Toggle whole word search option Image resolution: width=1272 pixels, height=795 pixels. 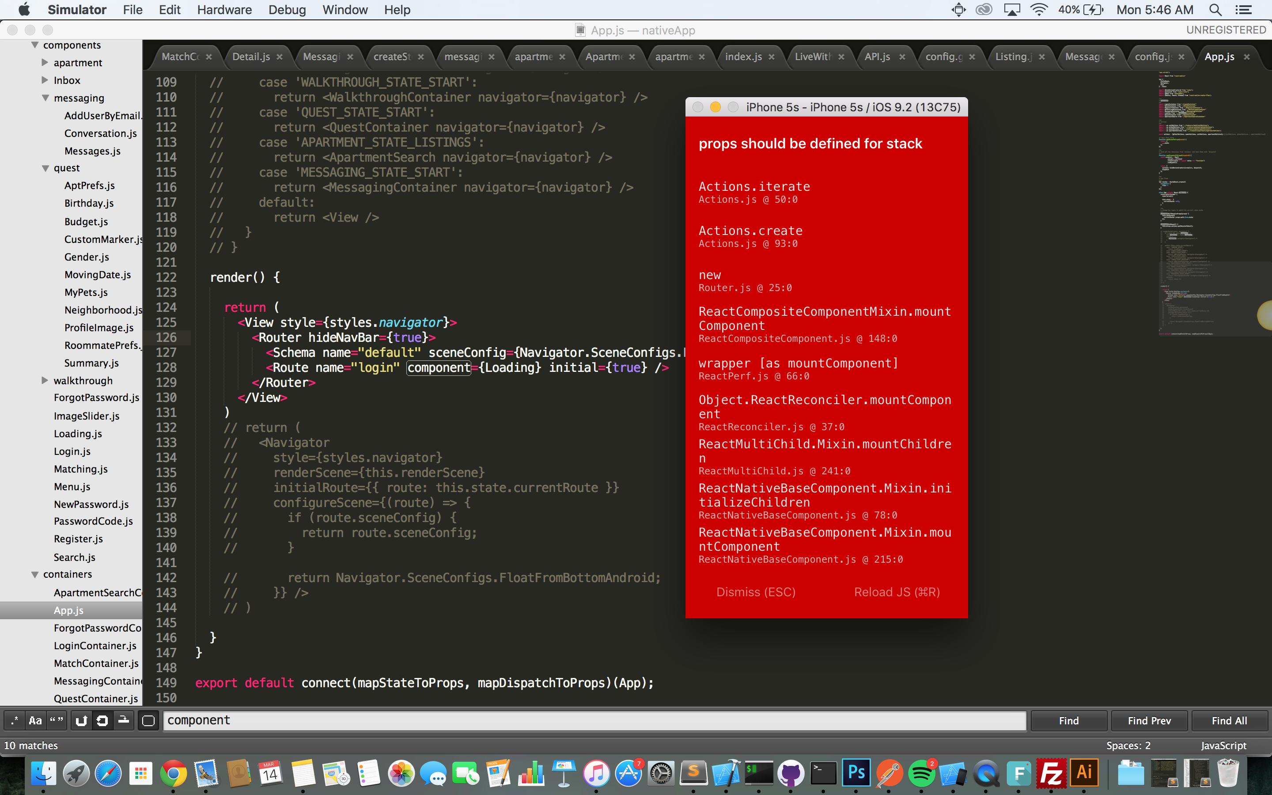(56, 720)
